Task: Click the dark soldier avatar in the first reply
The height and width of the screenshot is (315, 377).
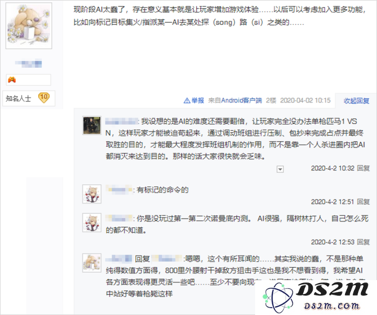Action: [x=92, y=126]
